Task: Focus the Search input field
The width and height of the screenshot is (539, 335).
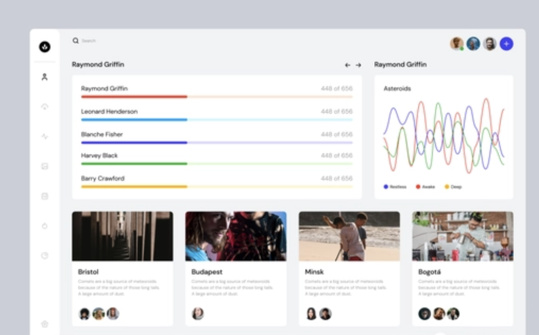Action: click(89, 40)
